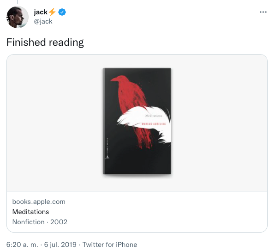Open the @jack handle link

[43, 21]
